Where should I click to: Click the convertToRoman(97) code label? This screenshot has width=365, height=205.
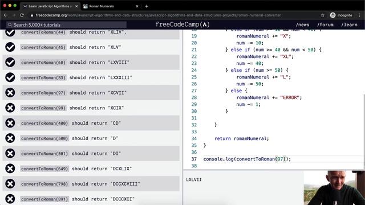click(43, 93)
